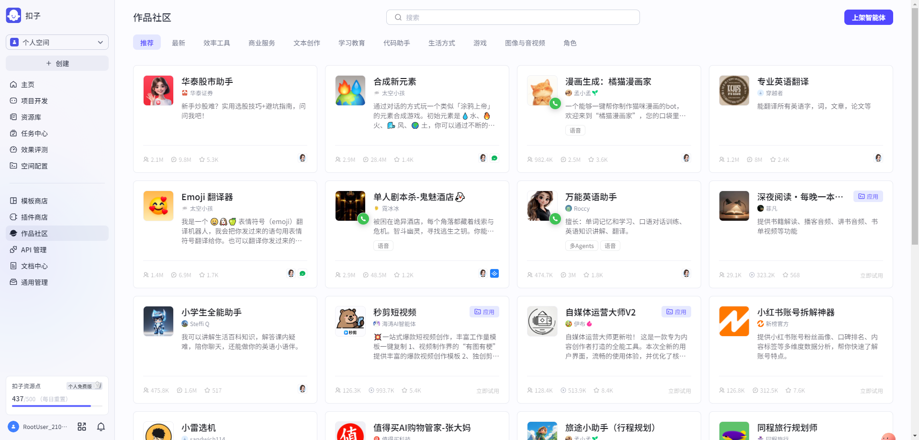Viewport: 919px width, 440px height.
Task: Open 模板商店 in sidebar
Action: (57, 201)
